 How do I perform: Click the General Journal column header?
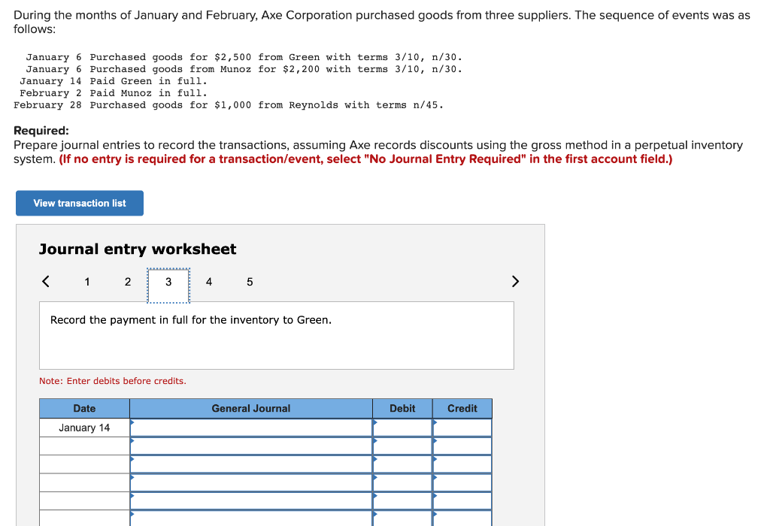(x=251, y=408)
